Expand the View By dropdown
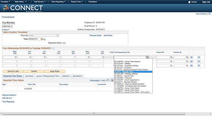212x119 pixels. click(58, 36)
